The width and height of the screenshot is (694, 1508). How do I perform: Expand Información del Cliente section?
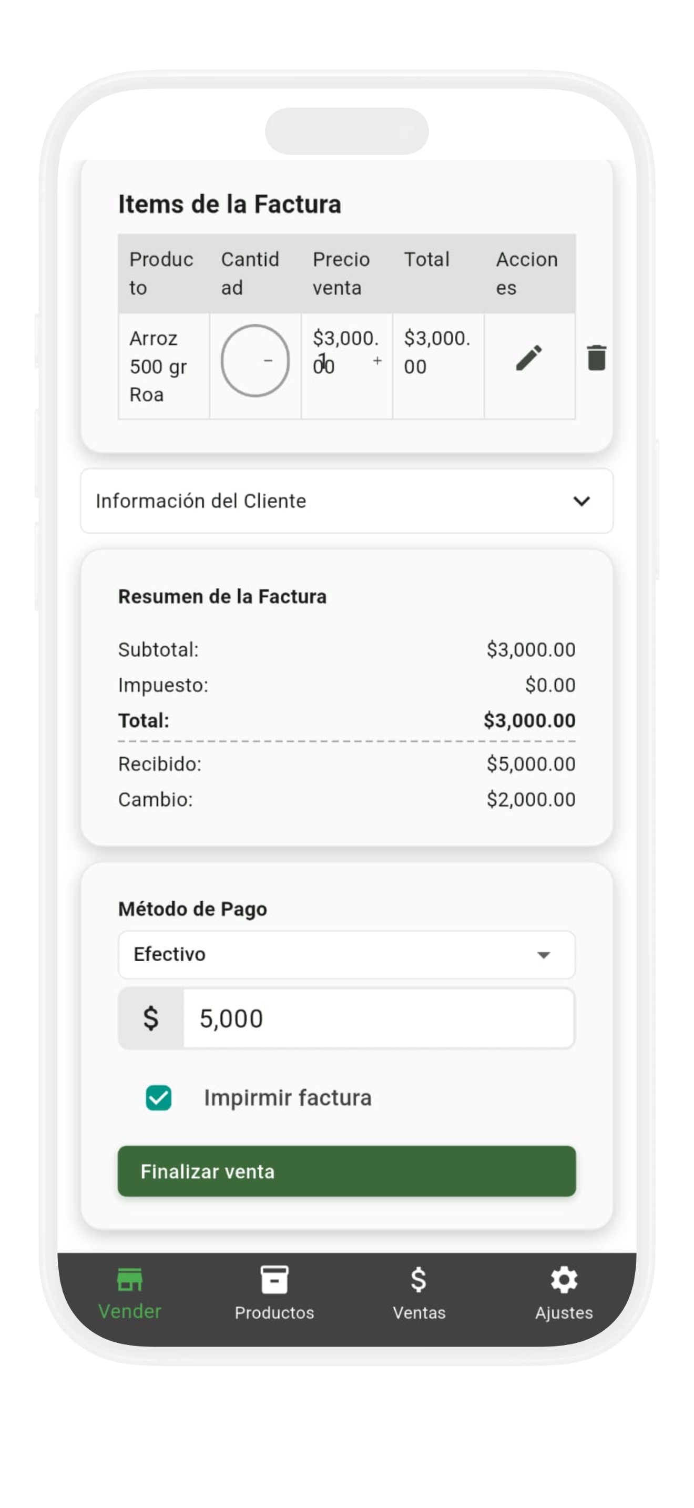[x=346, y=501]
